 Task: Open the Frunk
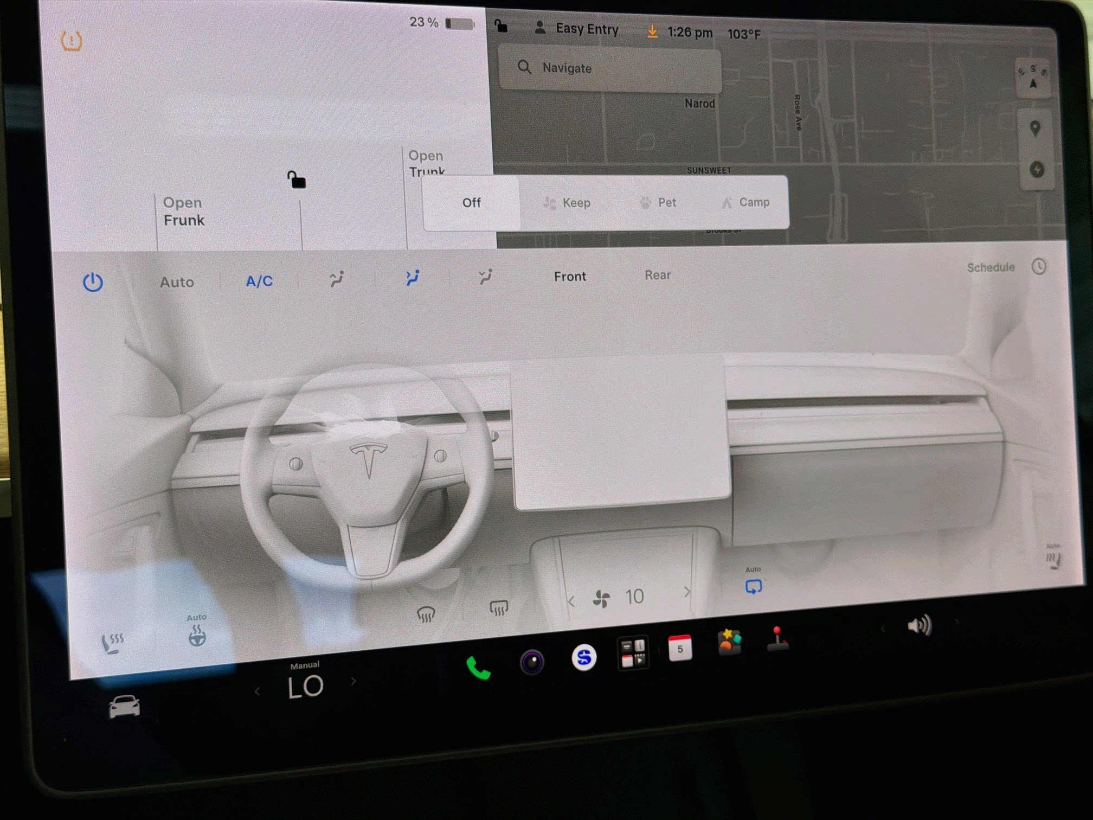point(184,212)
